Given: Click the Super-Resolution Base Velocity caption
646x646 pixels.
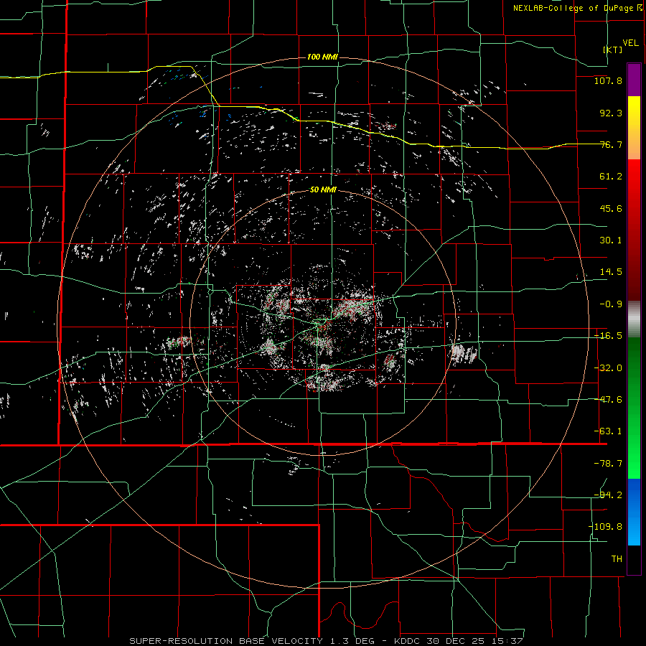Looking at the screenshot, I should pos(326,641).
